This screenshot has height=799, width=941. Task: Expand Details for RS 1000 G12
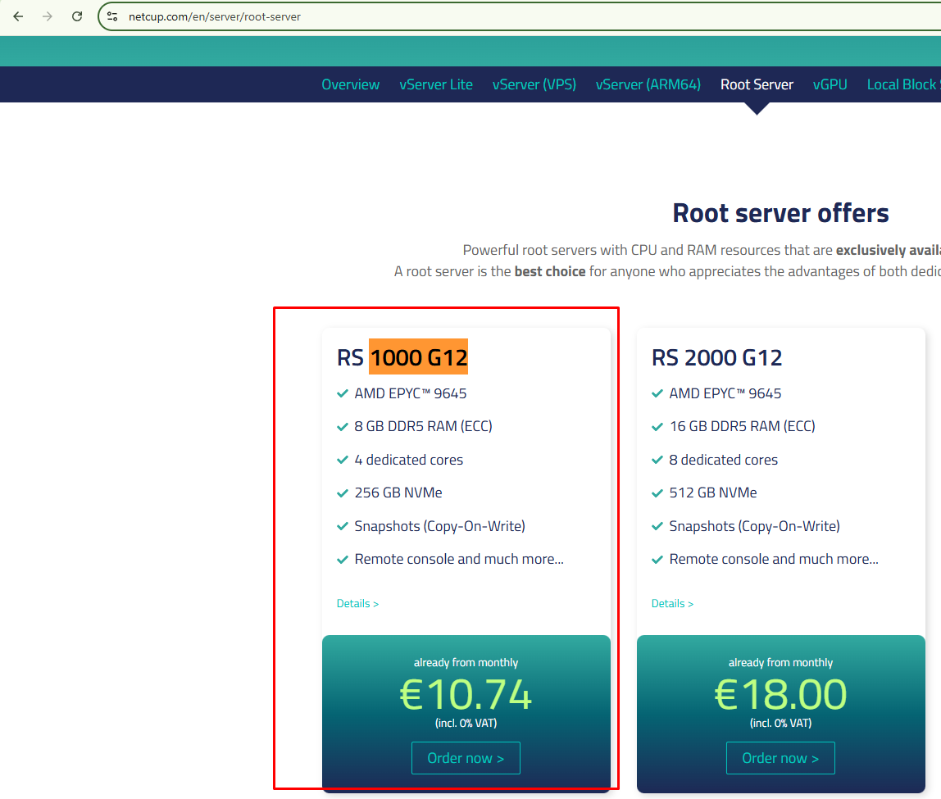tap(357, 604)
